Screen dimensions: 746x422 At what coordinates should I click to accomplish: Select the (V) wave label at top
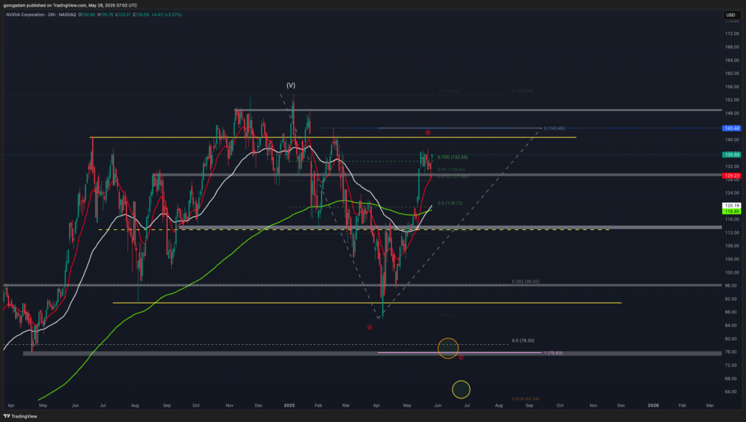click(x=290, y=85)
